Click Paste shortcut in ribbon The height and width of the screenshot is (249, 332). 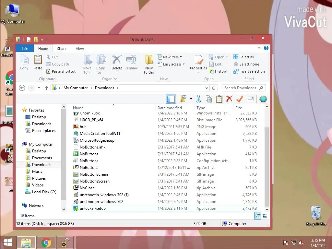pos(61,71)
